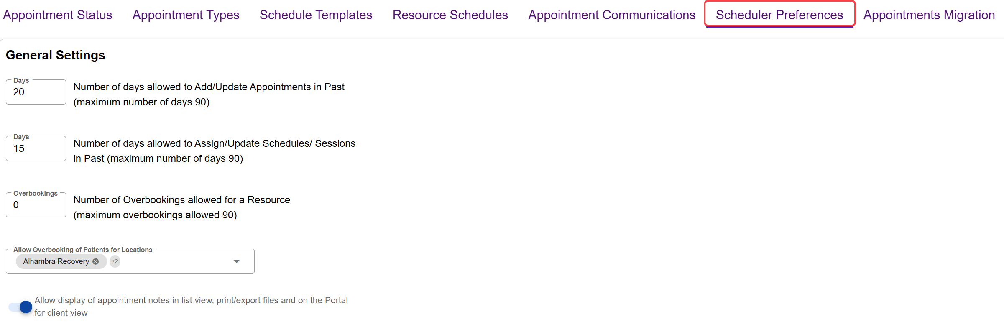Viewport: 1004px width, 322px height.
Task: Open the Appointment Status tab
Action: click(58, 15)
